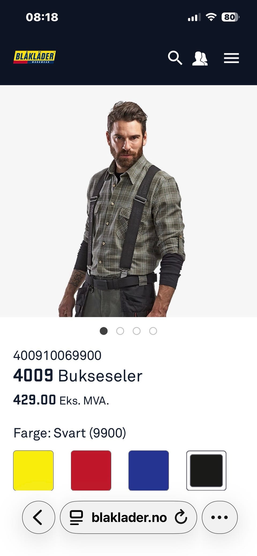Select the first carousel dot
The image size is (257, 556).
click(x=104, y=331)
